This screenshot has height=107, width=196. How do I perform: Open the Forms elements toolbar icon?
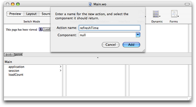(175, 14)
